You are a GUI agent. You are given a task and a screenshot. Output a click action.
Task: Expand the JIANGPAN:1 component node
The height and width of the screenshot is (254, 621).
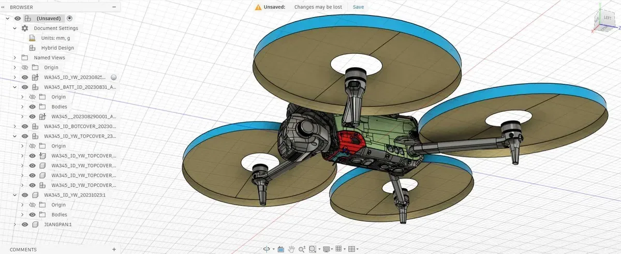(x=14, y=225)
